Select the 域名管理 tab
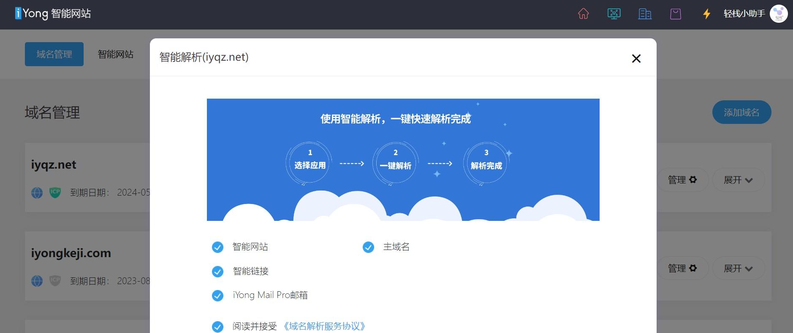793x333 pixels. point(54,54)
